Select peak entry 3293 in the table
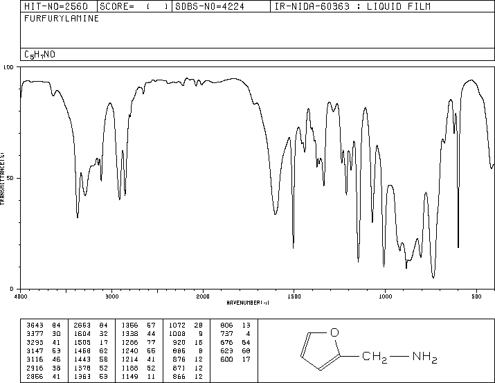495x383 pixels. (35, 342)
